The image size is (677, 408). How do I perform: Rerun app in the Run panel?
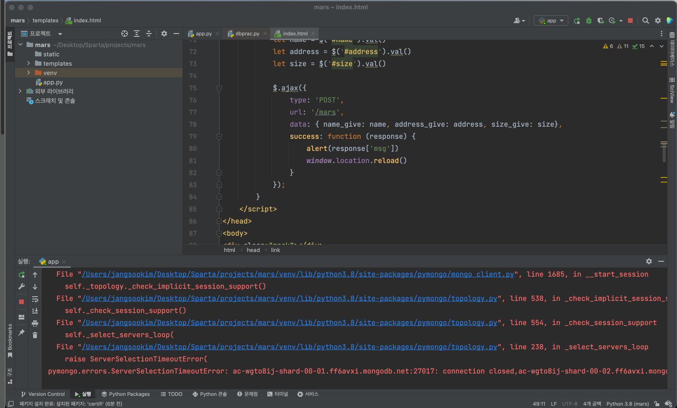tap(21, 275)
